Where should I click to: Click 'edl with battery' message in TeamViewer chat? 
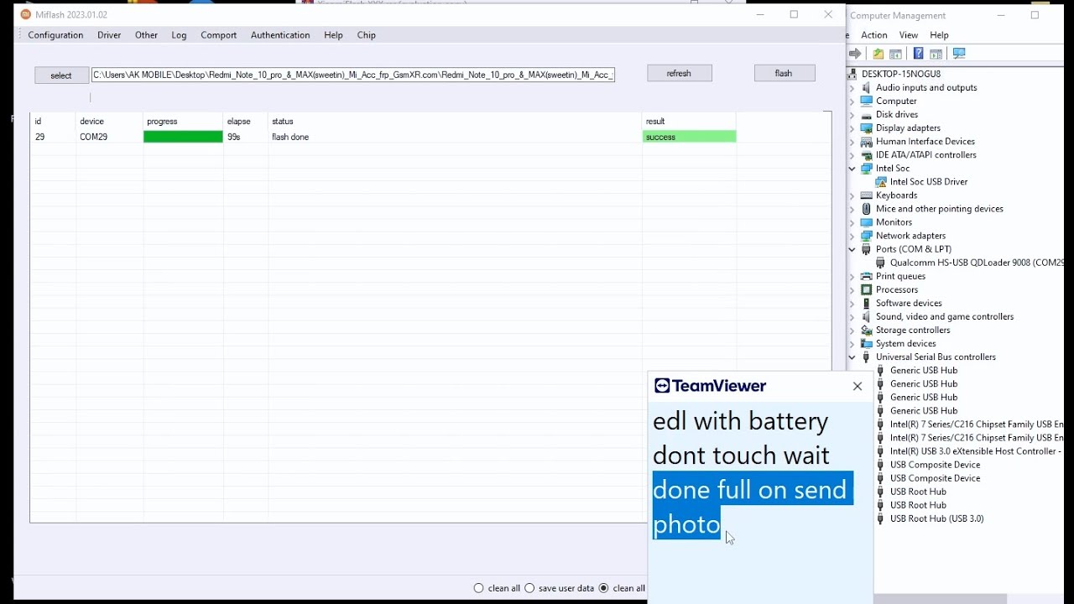pos(740,421)
